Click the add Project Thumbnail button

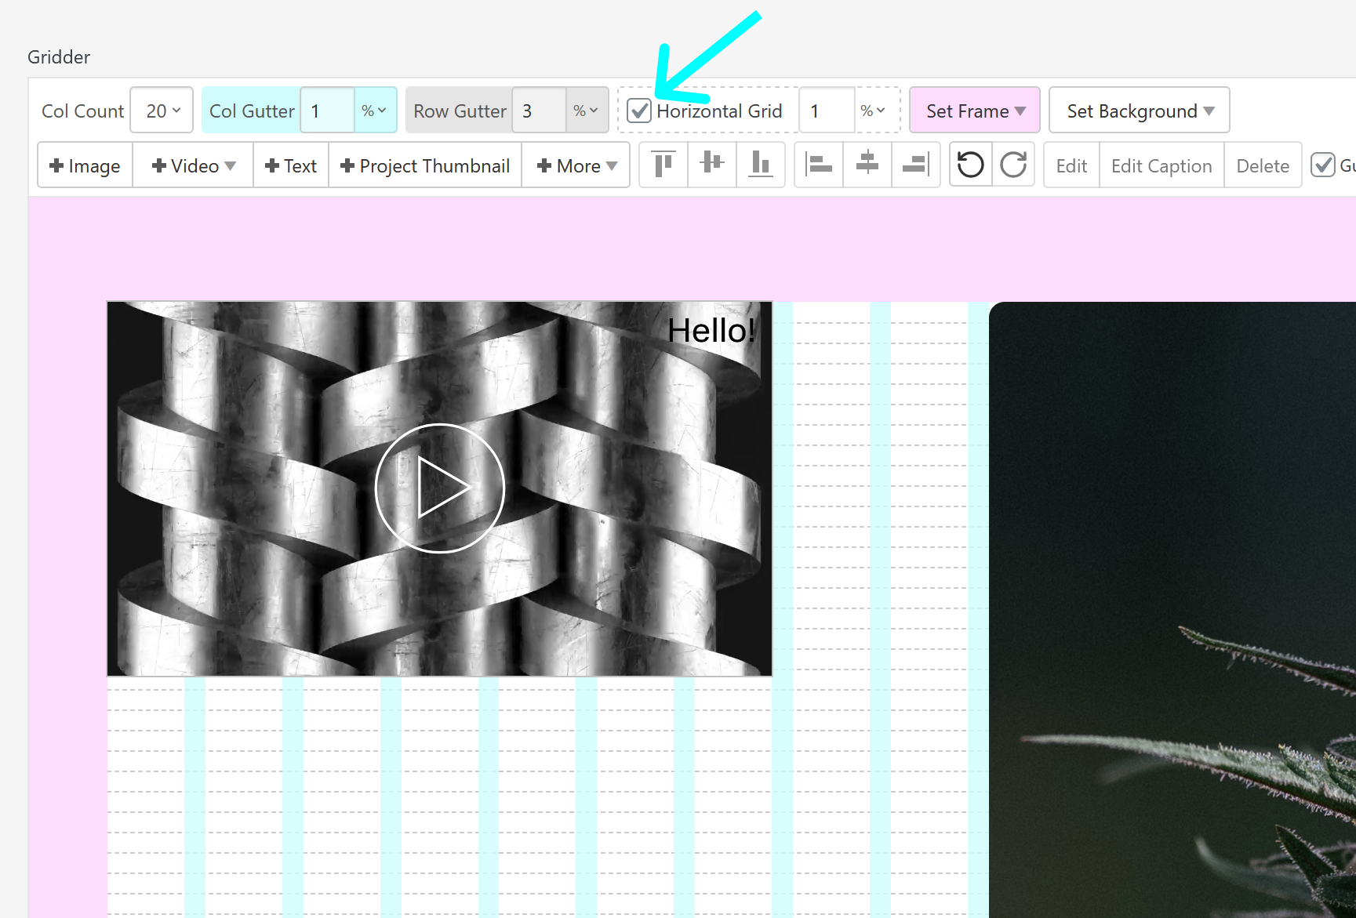(425, 165)
